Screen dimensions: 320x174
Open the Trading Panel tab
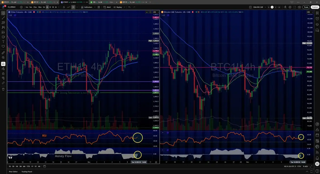tap(27, 171)
